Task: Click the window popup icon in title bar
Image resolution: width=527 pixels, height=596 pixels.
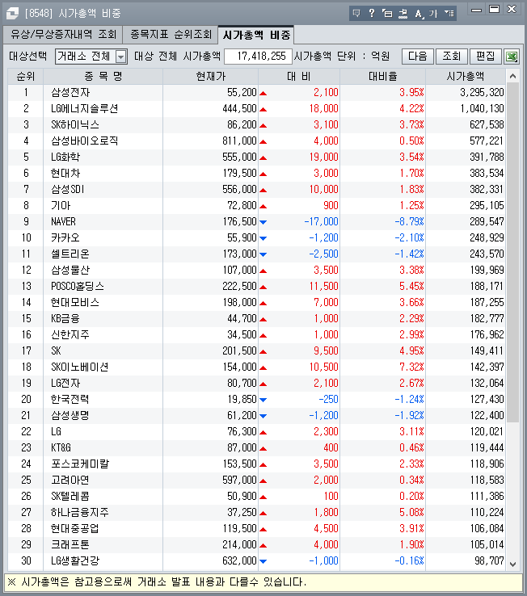Action: (387, 14)
